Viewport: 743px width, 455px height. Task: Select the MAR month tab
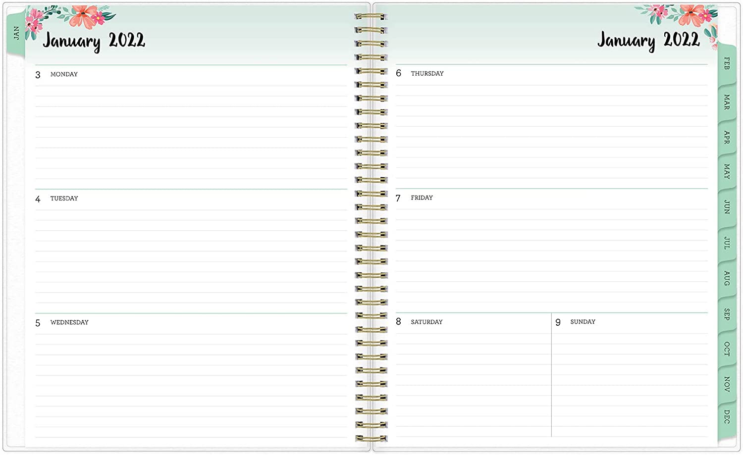pos(727,102)
